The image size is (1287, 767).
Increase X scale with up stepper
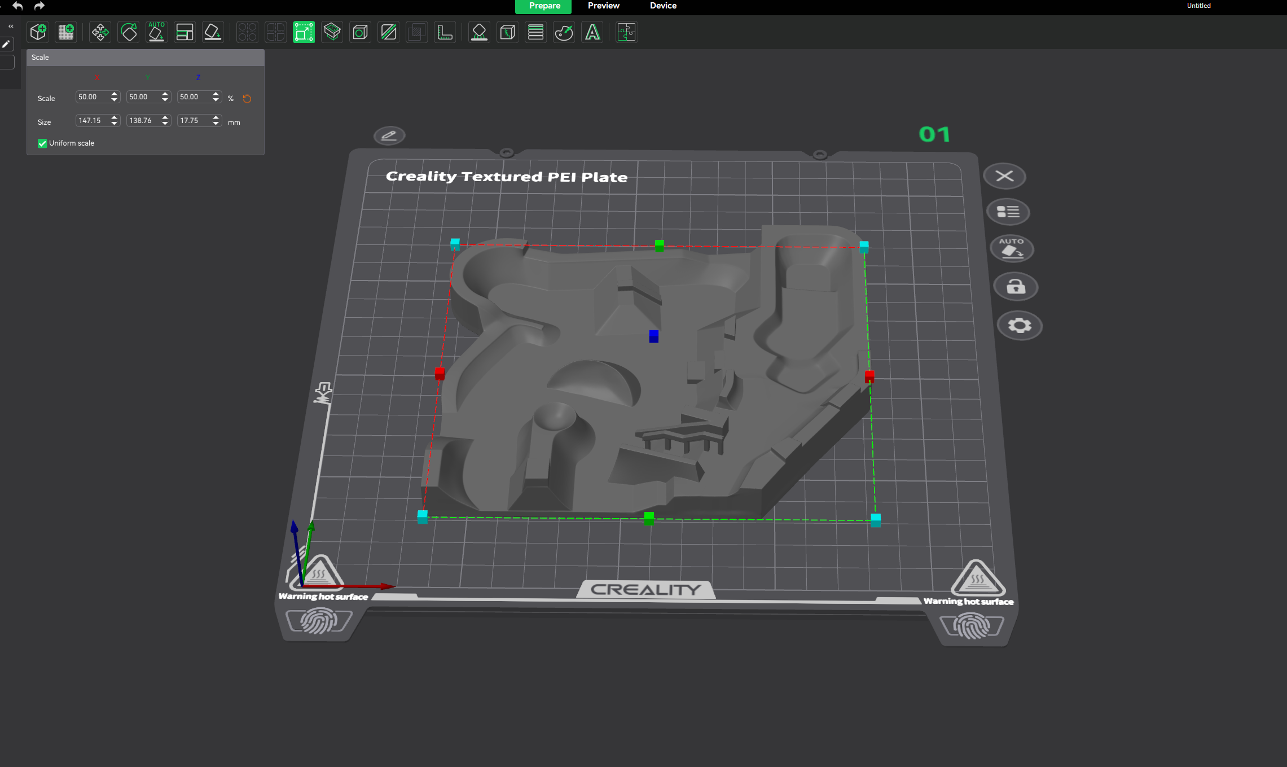point(115,94)
